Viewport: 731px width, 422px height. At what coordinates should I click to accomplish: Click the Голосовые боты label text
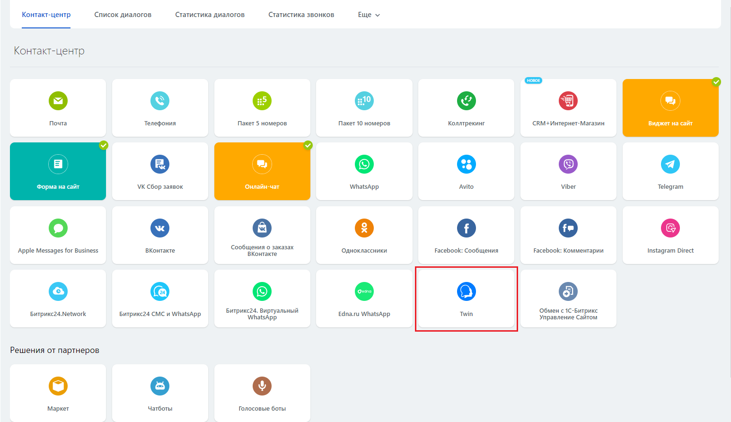pos(262,409)
